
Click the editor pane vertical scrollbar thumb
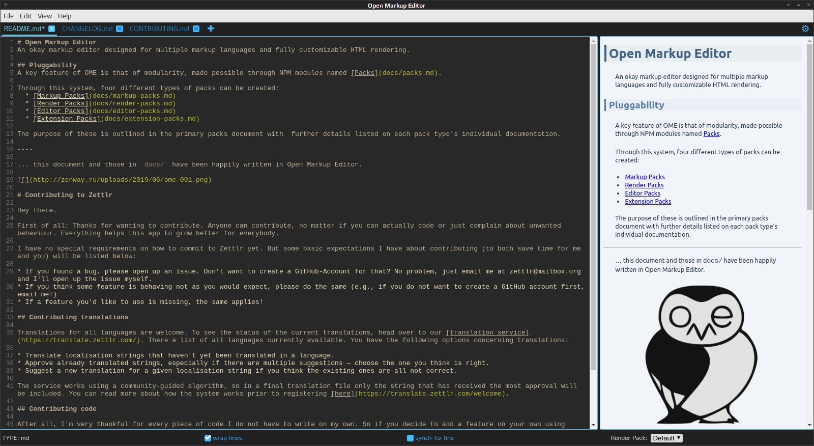(594, 207)
